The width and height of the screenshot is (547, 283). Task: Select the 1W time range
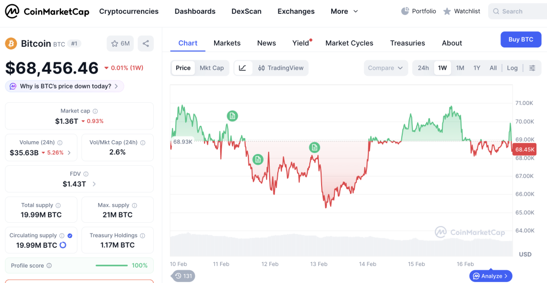(442, 68)
